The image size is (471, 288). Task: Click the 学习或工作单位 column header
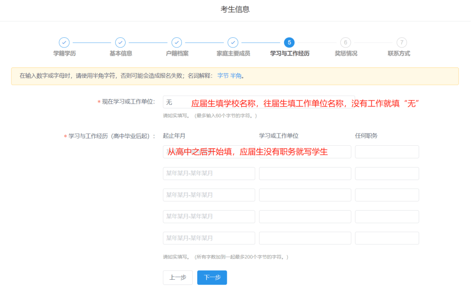[279, 136]
